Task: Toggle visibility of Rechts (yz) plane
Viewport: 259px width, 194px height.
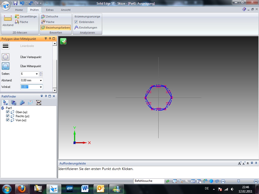Action: point(8,116)
